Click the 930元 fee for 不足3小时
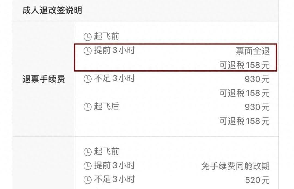 coord(257,79)
